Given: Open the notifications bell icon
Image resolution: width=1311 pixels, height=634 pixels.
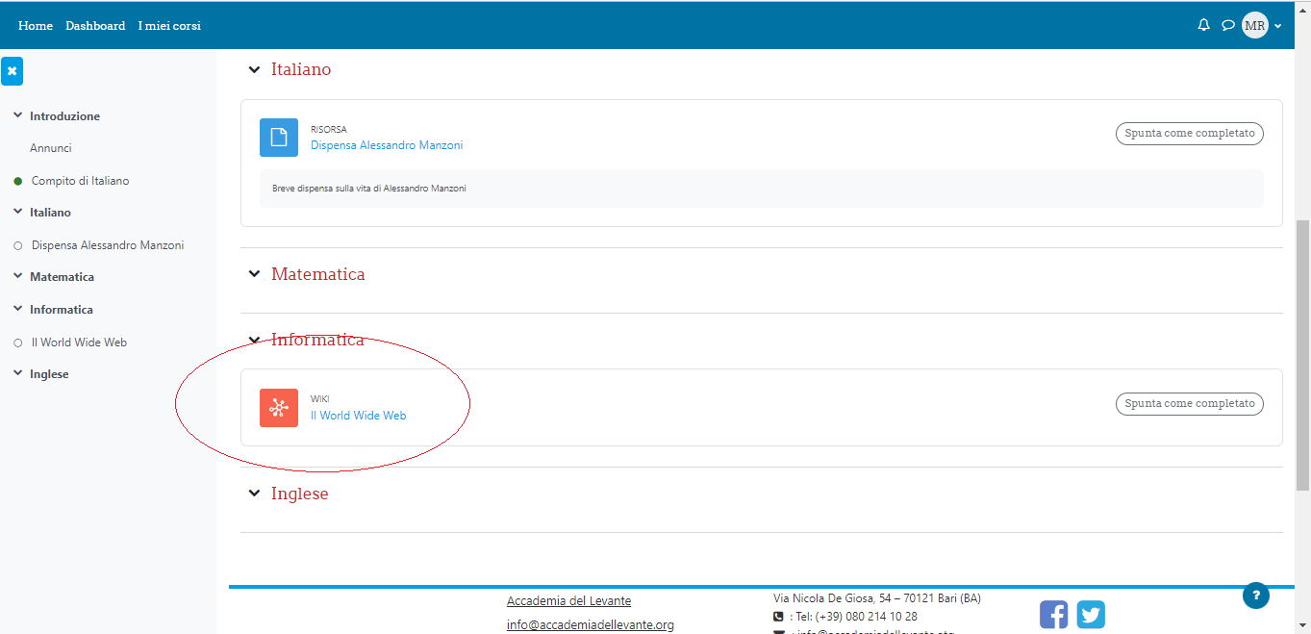Looking at the screenshot, I should click(1203, 25).
